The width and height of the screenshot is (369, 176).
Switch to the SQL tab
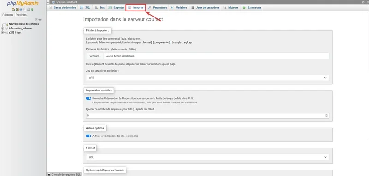[x=85, y=8]
